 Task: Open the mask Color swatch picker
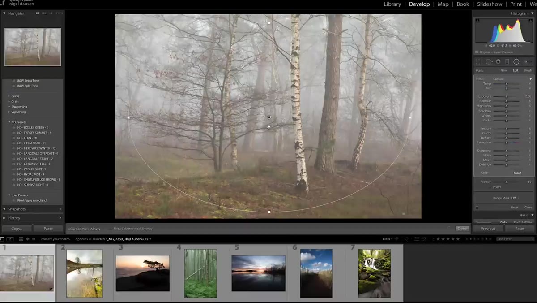(x=517, y=173)
